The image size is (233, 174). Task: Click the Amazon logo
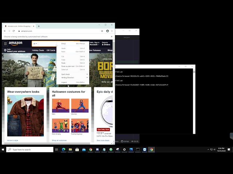15,43
